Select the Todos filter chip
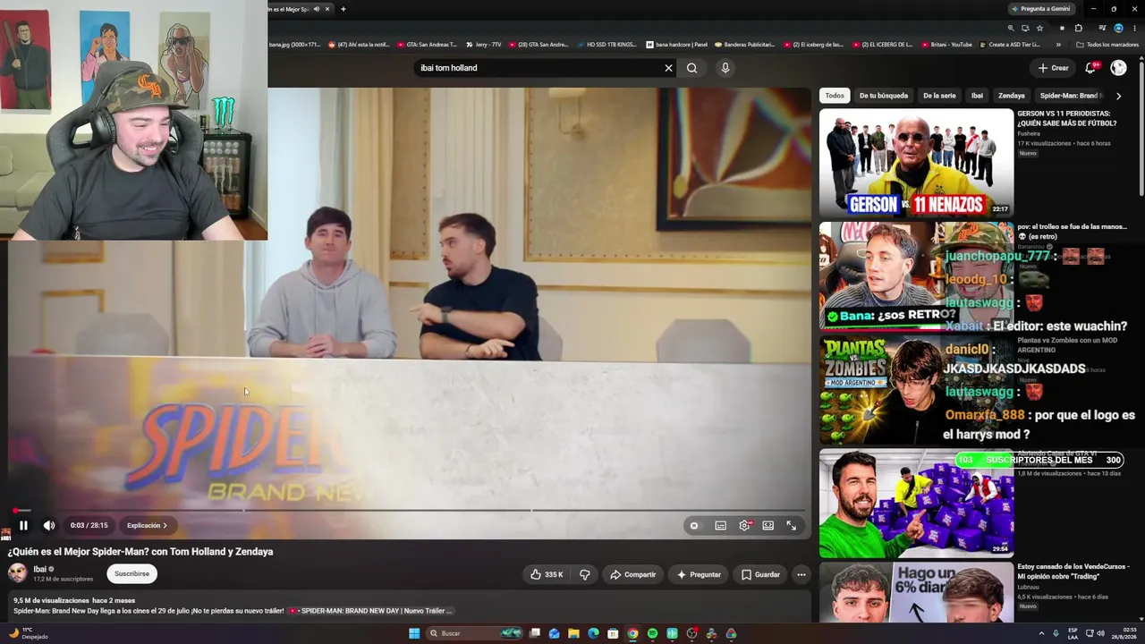This screenshot has width=1145, height=644. (x=835, y=96)
